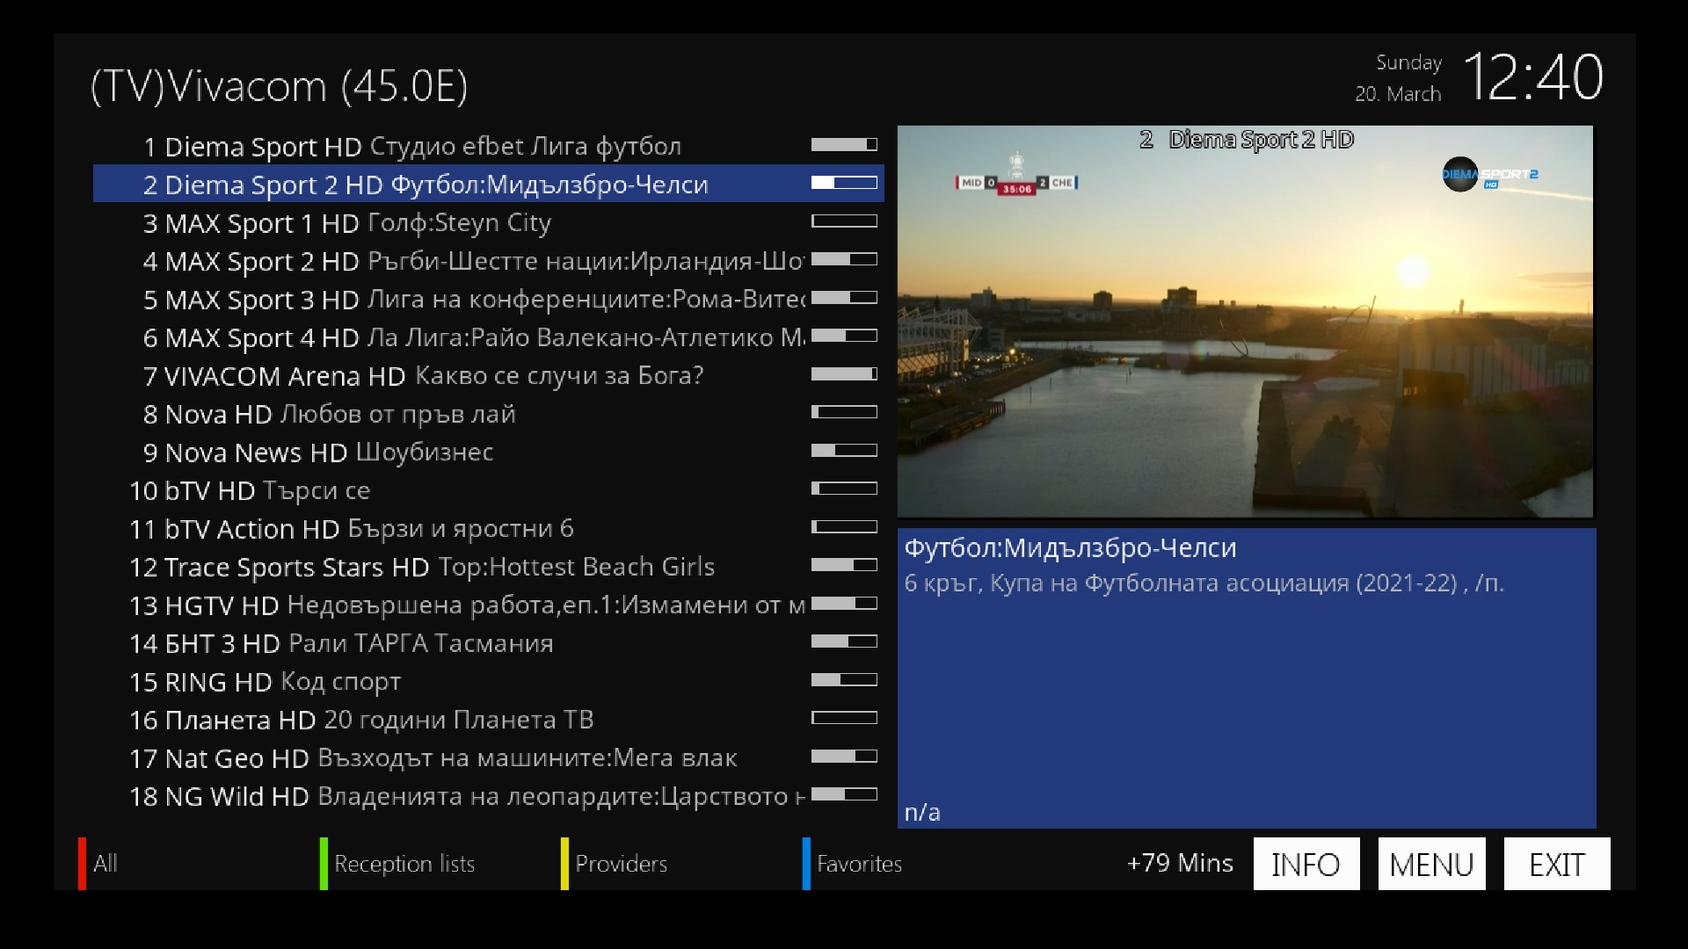Click the event description about Купа на Футболната асоциация

(x=1204, y=583)
